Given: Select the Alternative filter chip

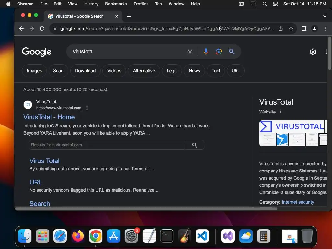Looking at the screenshot, I should 144,71.
